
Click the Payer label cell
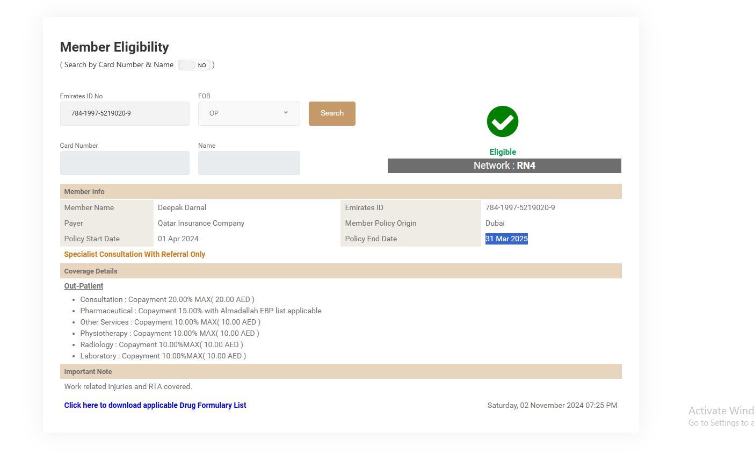click(107, 223)
